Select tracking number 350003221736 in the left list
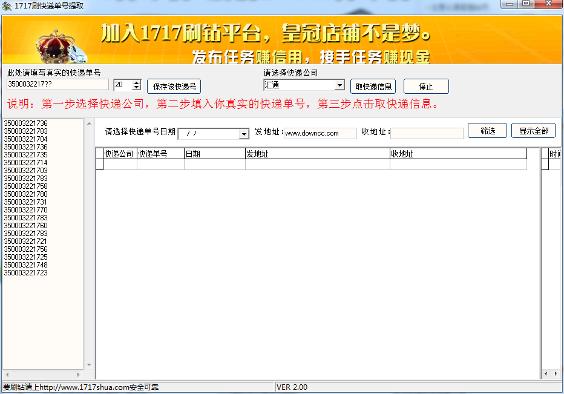The width and height of the screenshot is (564, 394). tap(27, 122)
